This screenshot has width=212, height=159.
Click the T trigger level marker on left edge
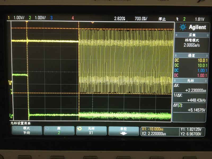(x=11, y=92)
